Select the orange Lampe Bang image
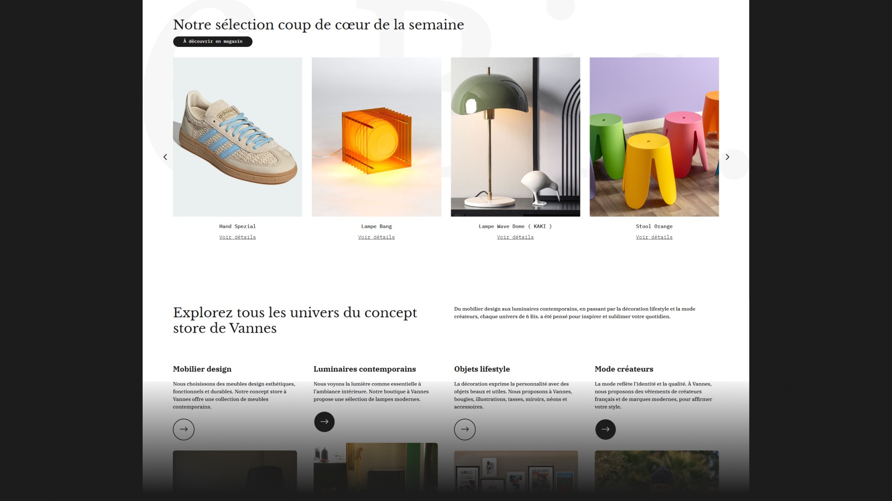Viewport: 892px width, 501px height. tap(376, 137)
